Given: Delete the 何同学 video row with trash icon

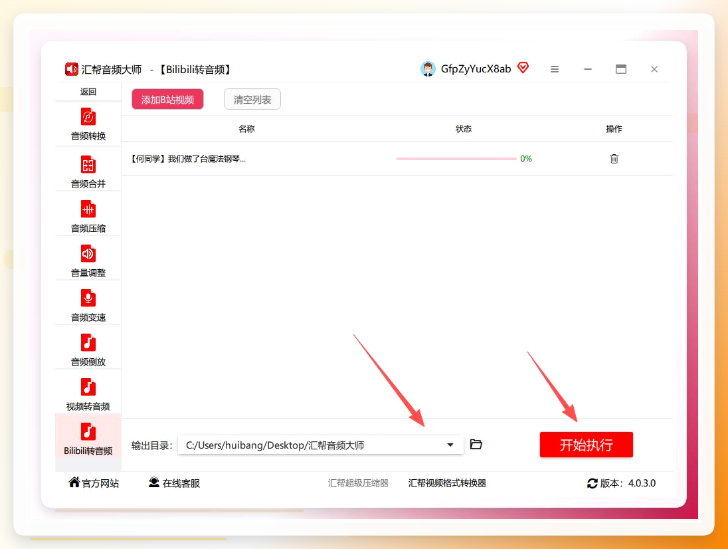Looking at the screenshot, I should coord(614,159).
